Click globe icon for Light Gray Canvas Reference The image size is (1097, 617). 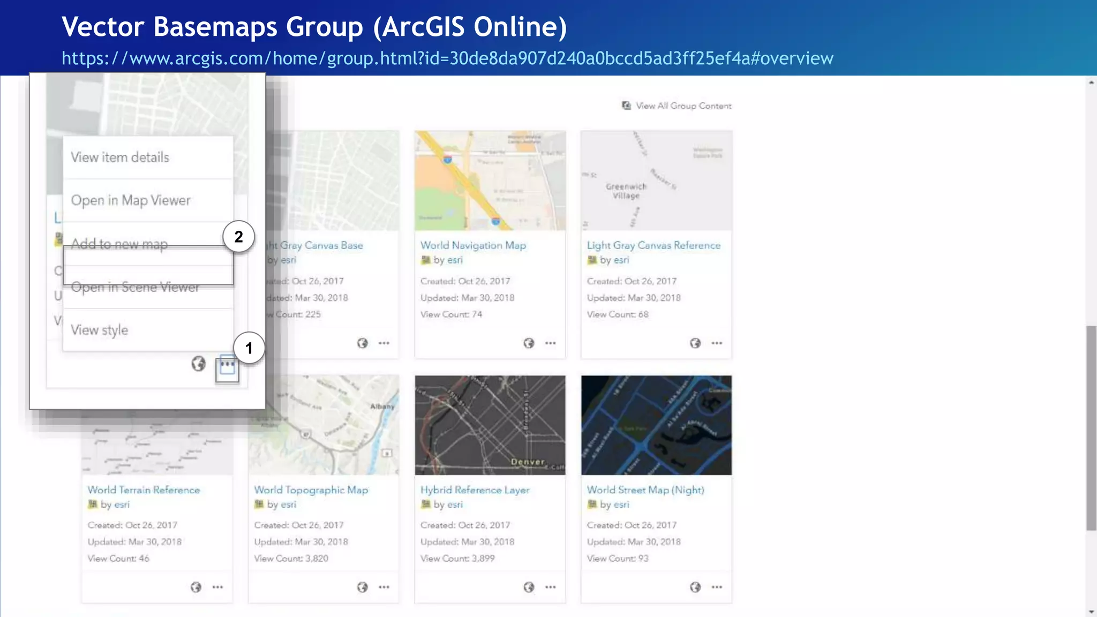(x=695, y=343)
